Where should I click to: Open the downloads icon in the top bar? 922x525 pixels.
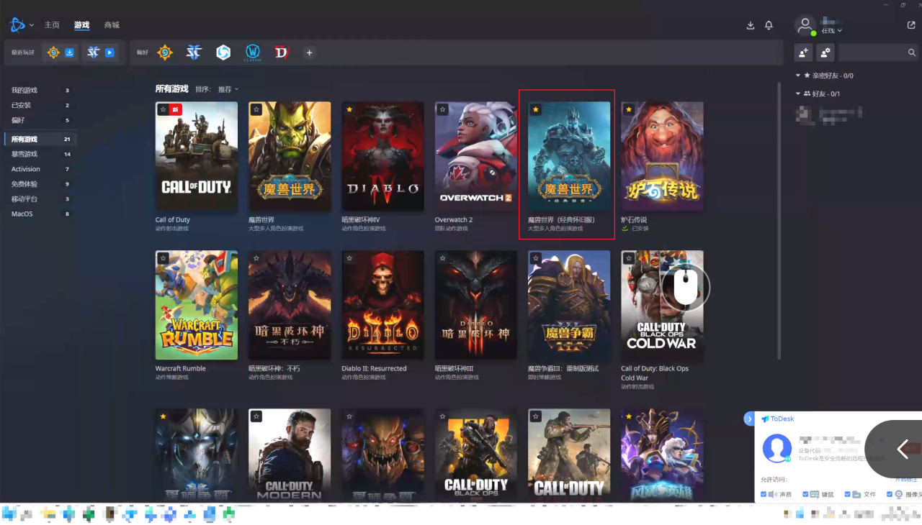(x=751, y=25)
